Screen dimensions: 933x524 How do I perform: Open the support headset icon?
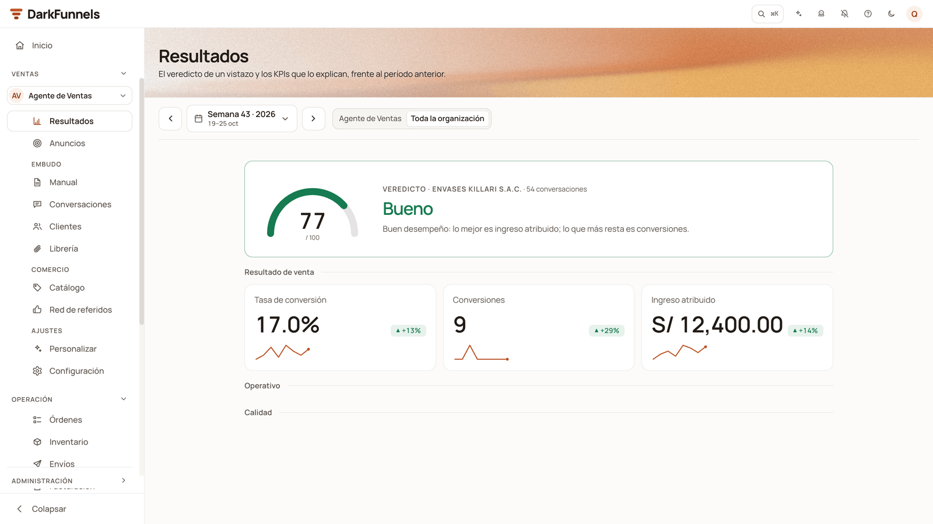[x=821, y=14]
